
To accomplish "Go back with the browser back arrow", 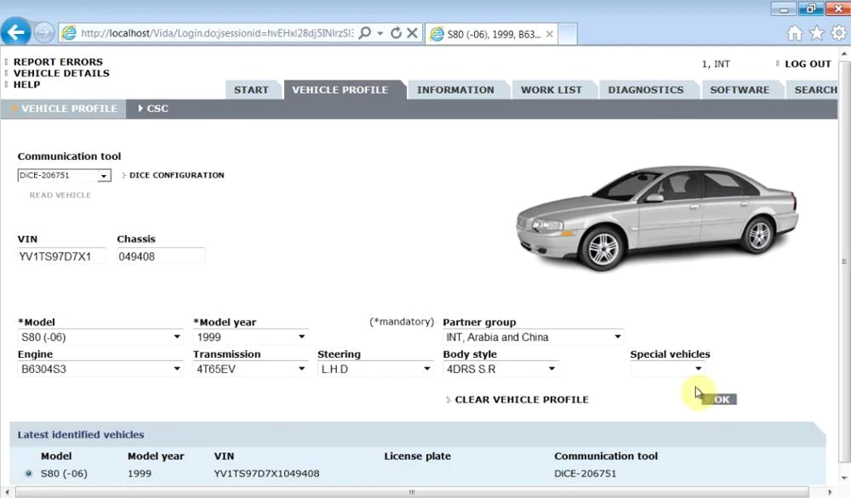I will (15, 32).
